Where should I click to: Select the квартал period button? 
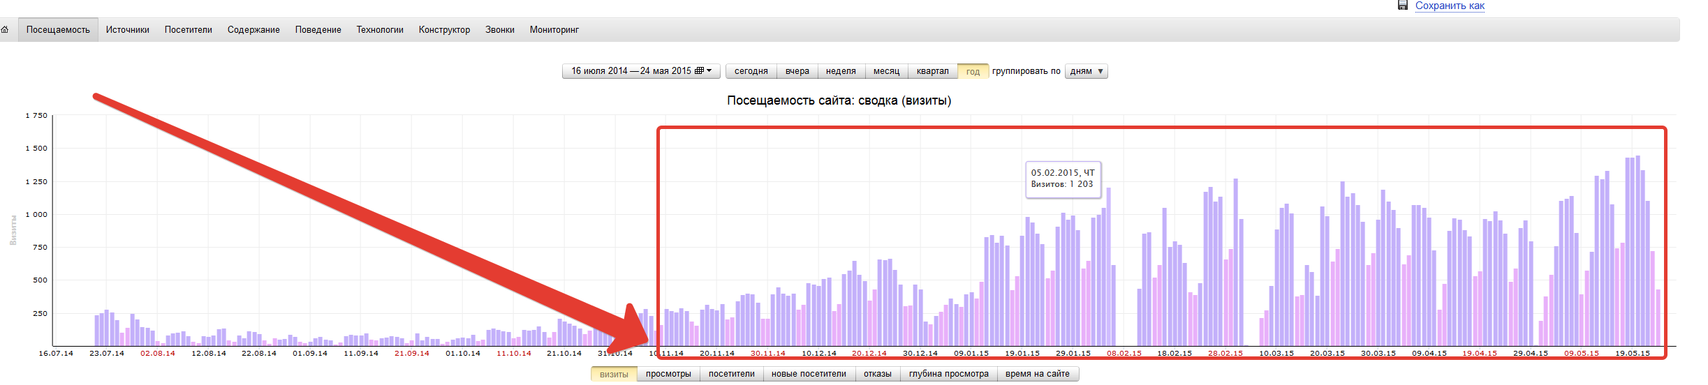(932, 71)
